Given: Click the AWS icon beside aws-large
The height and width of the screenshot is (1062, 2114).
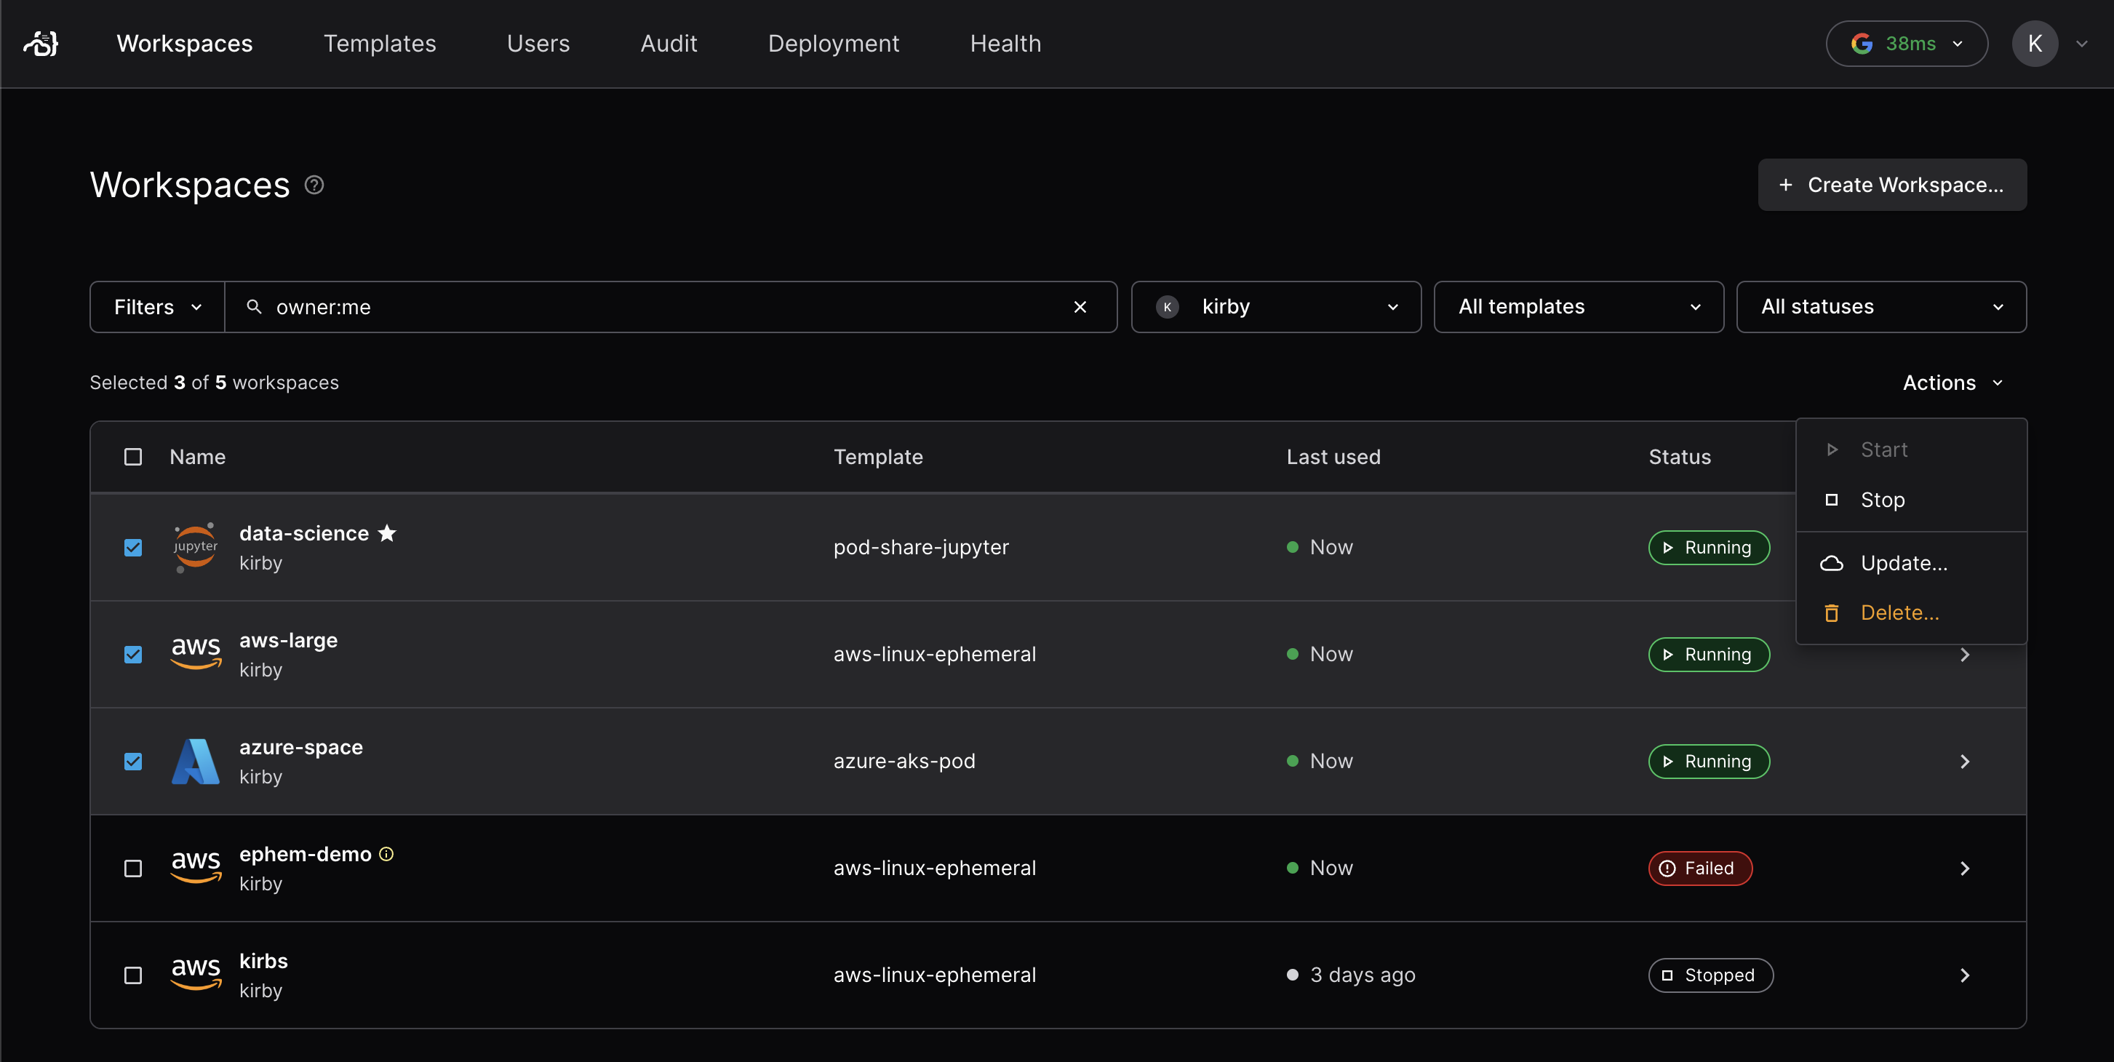Looking at the screenshot, I should coord(194,653).
